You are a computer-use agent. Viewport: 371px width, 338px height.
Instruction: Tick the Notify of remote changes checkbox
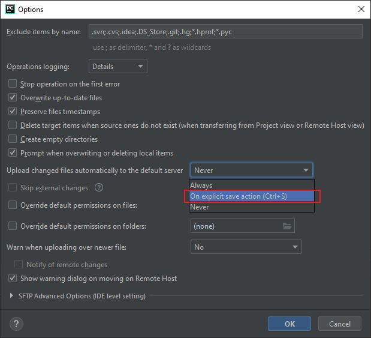point(19,265)
